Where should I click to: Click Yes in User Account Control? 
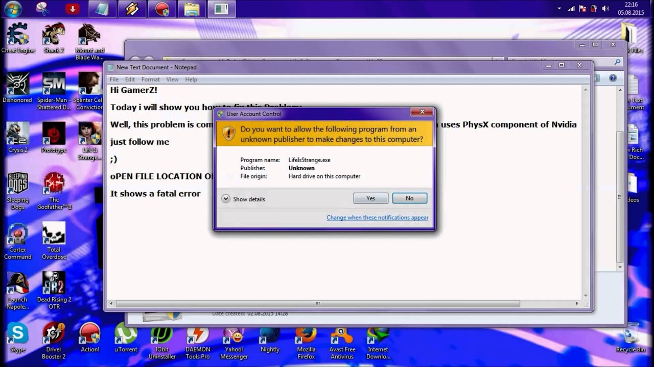click(371, 198)
